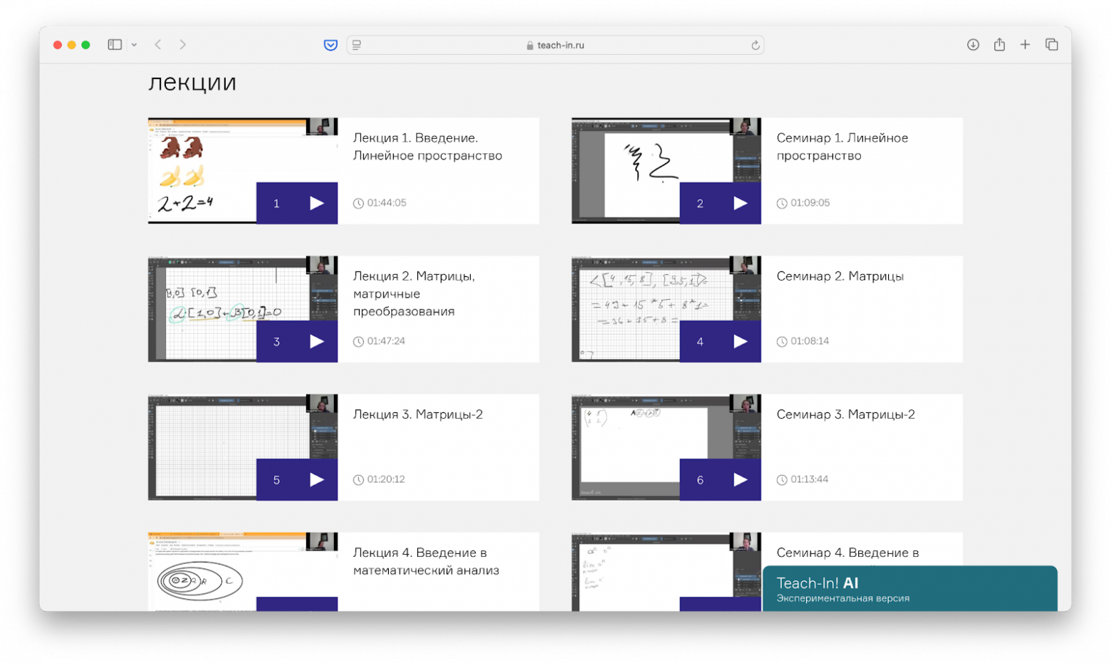The image size is (1111, 663).
Task: Expand the sidebar dropdown chevron
Action: (x=134, y=45)
